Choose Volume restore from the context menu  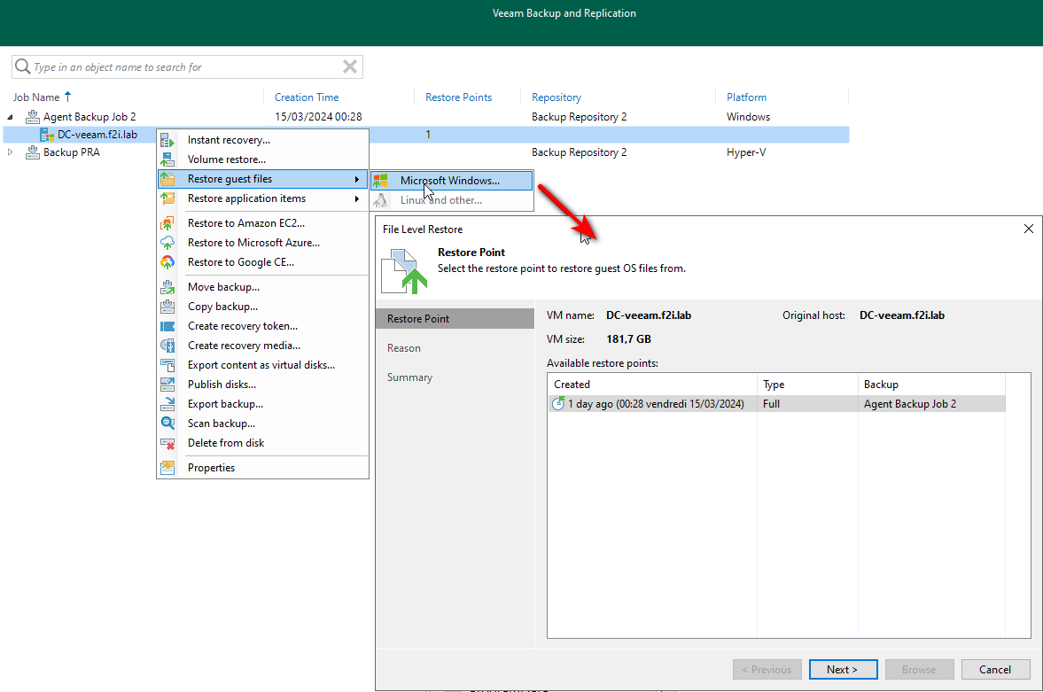(263, 159)
